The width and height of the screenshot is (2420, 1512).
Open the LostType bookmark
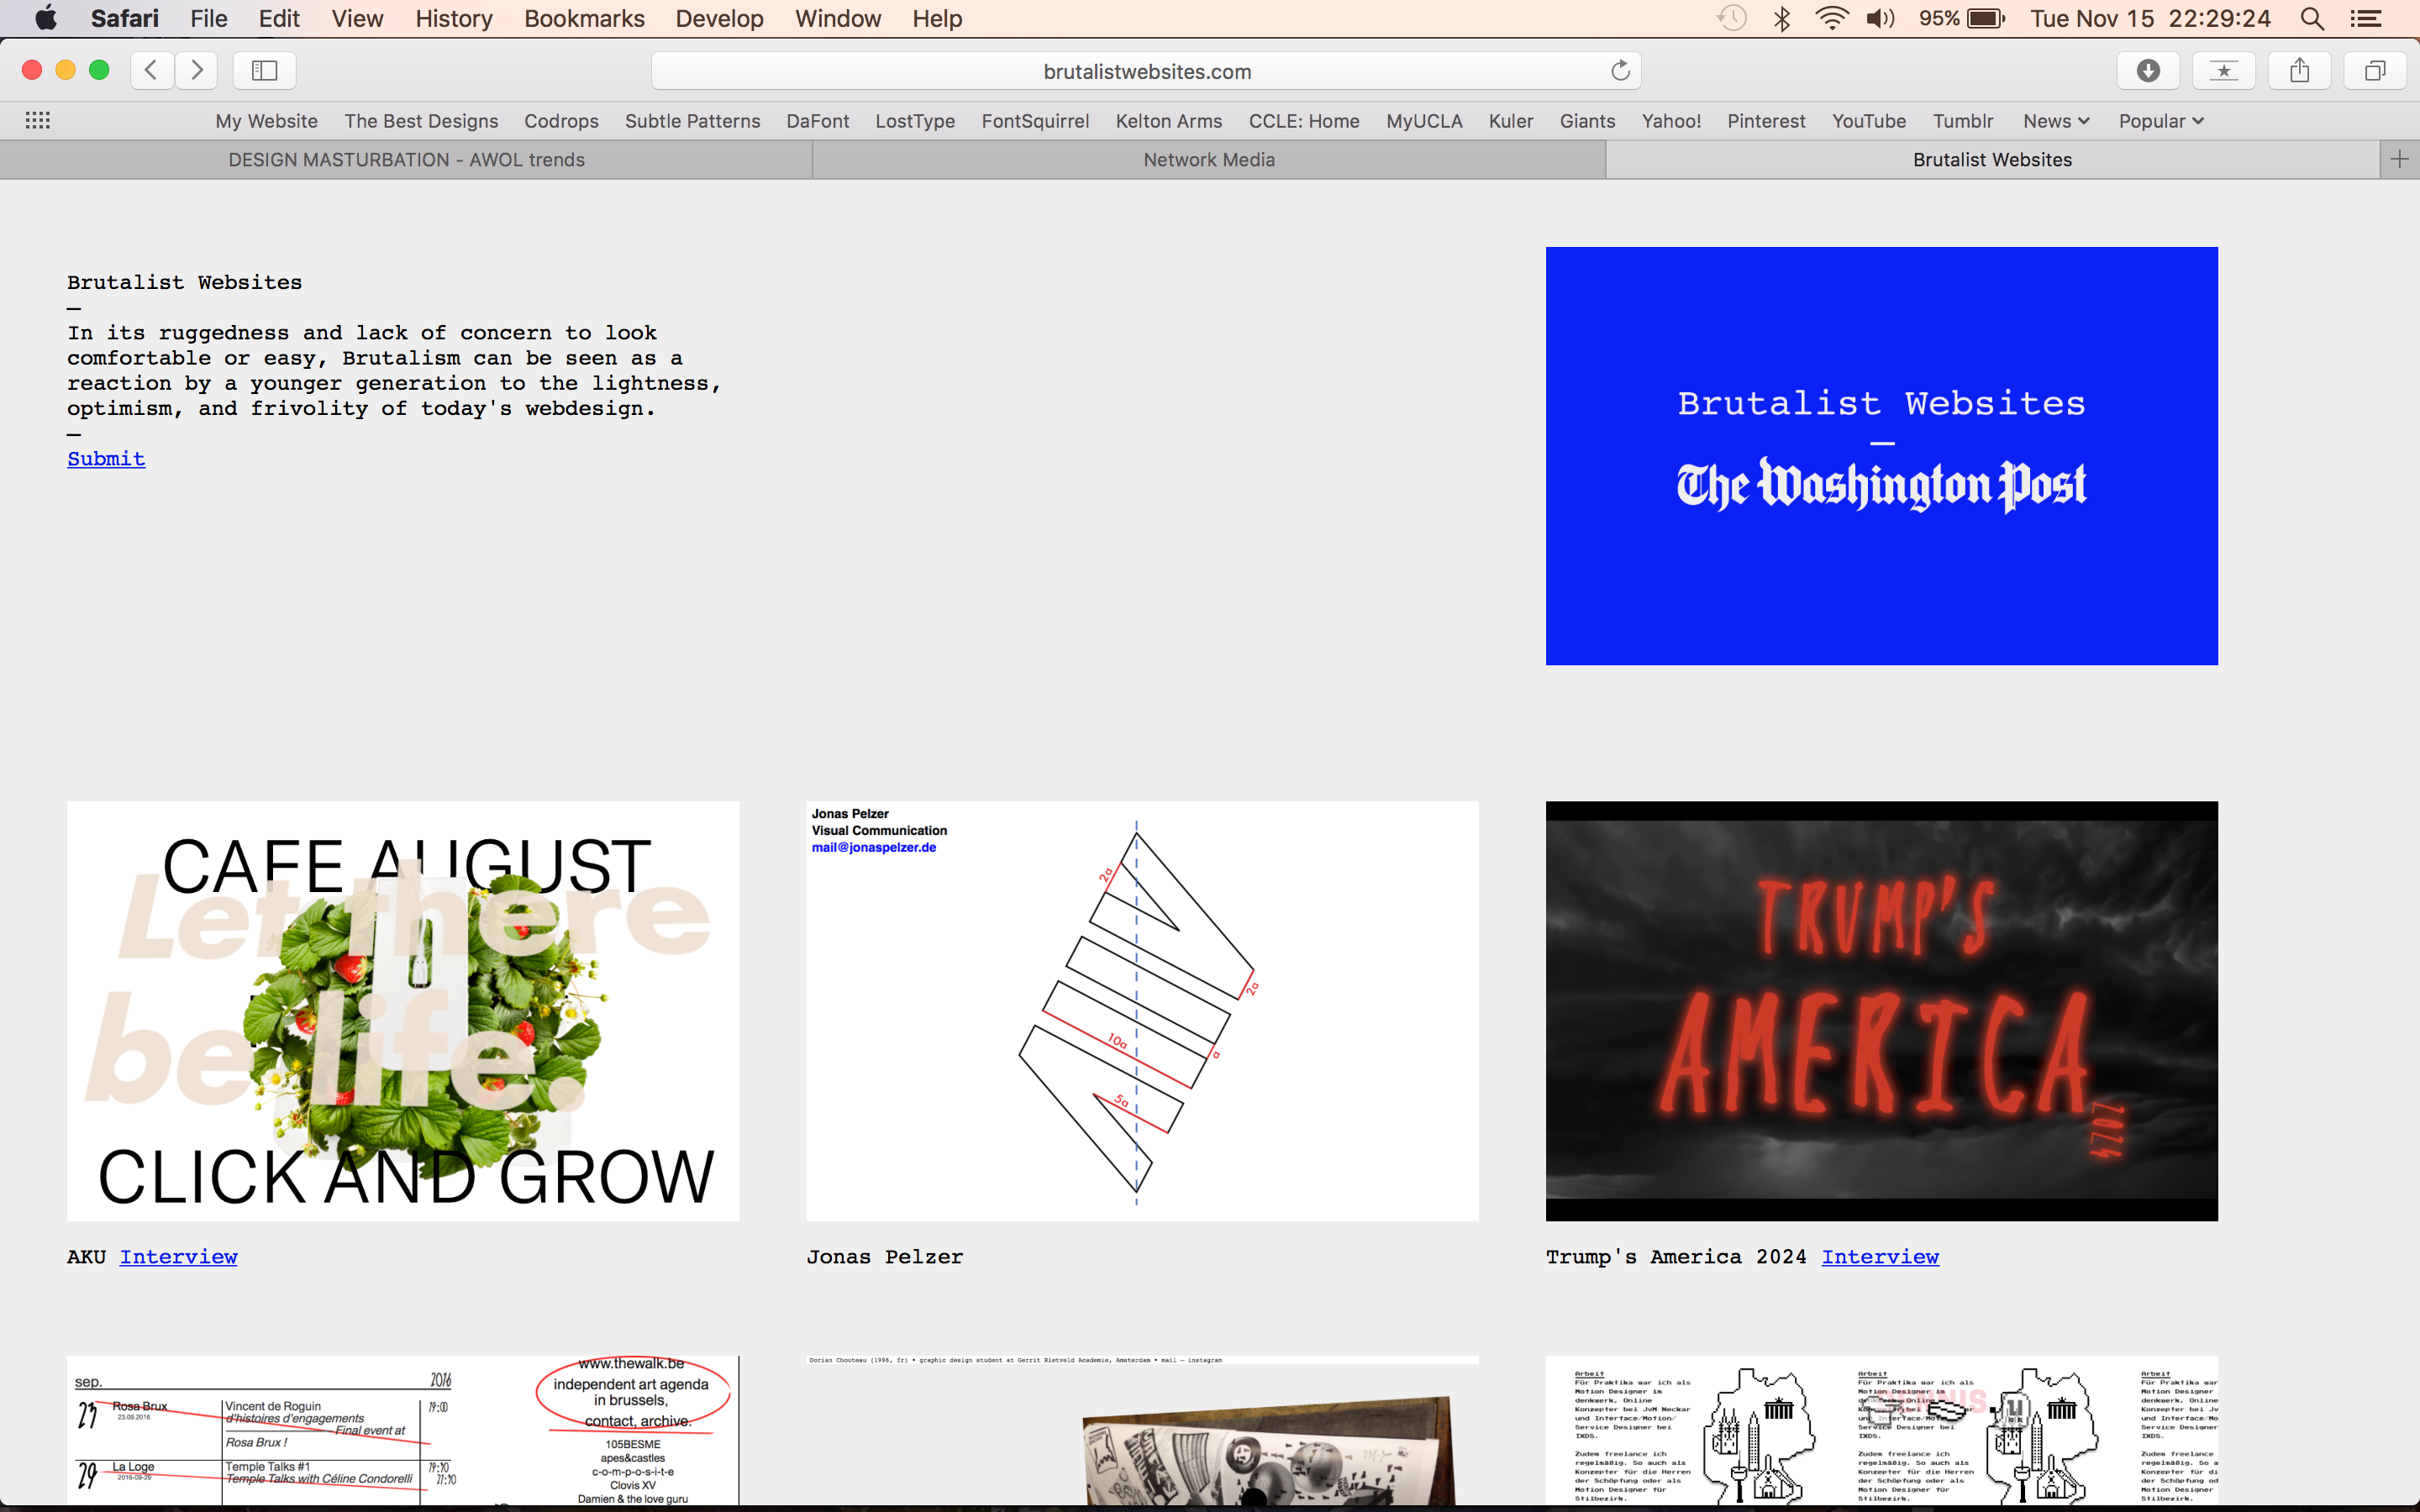pyautogui.click(x=915, y=121)
